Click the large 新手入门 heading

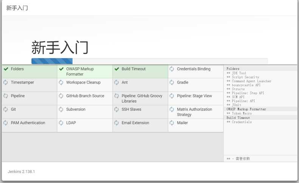coord(60,47)
